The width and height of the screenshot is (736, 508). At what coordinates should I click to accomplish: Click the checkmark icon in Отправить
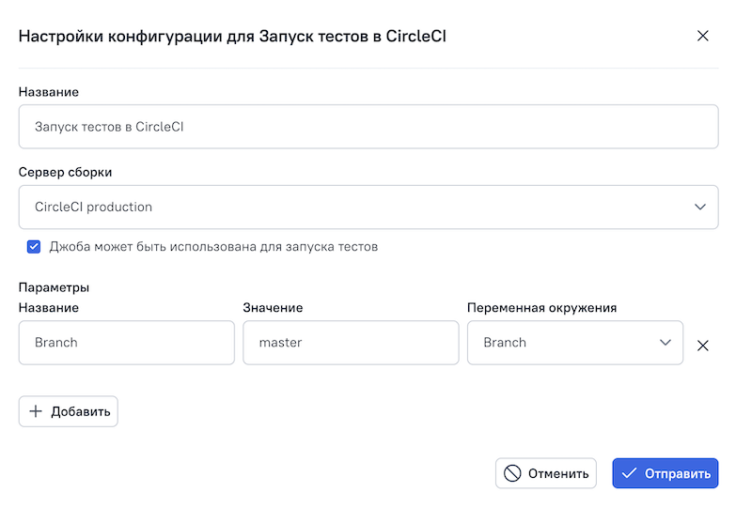tap(630, 473)
